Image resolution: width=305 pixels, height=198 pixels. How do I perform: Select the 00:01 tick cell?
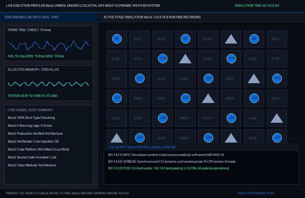pyautogui.click(x=140, y=39)
